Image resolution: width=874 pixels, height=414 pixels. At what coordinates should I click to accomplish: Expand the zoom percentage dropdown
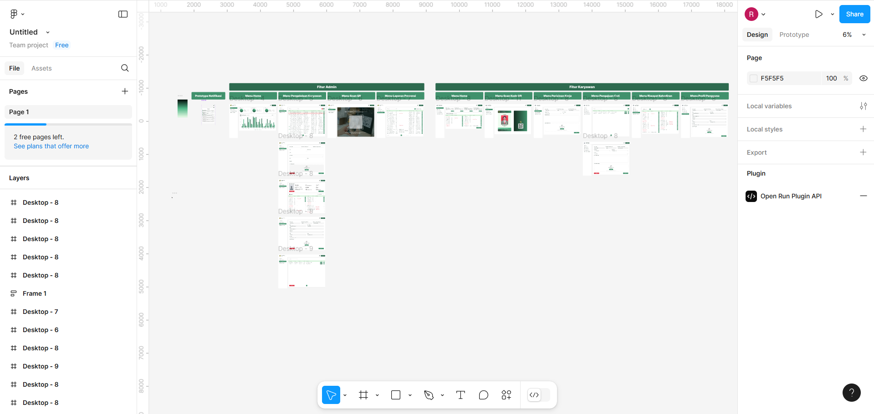click(864, 35)
